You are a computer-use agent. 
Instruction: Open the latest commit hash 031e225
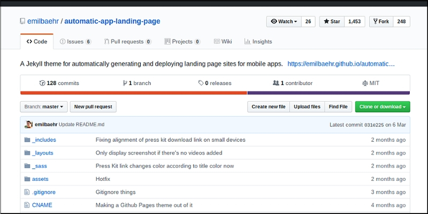[x=374, y=125]
